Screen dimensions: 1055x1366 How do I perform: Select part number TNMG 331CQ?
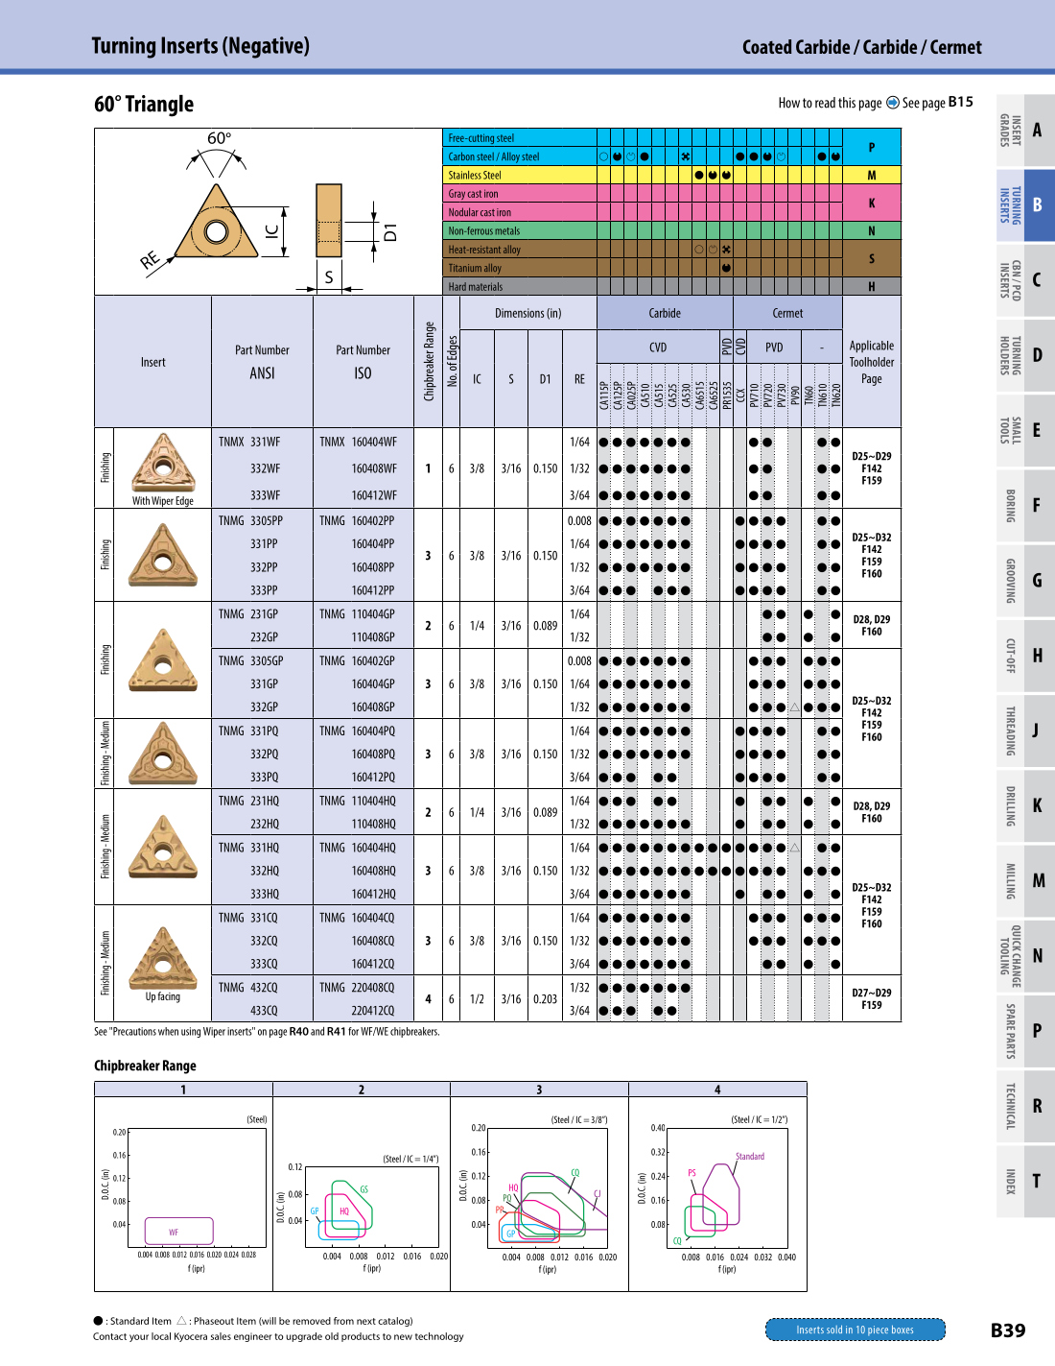point(247,919)
